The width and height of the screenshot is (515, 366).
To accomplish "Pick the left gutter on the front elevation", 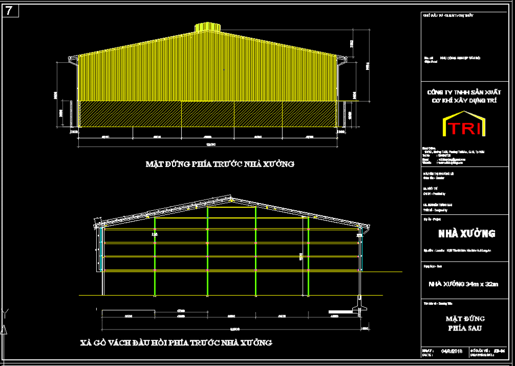I will point(73,60).
